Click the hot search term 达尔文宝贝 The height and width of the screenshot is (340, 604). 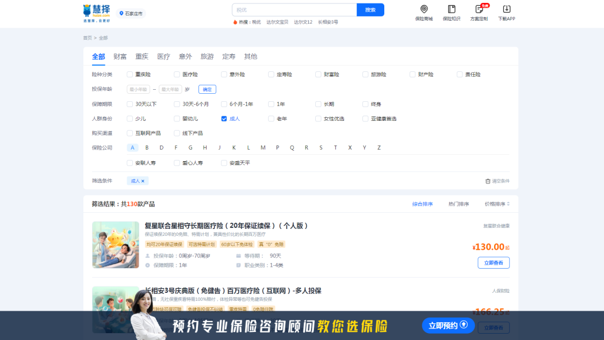[x=277, y=22]
